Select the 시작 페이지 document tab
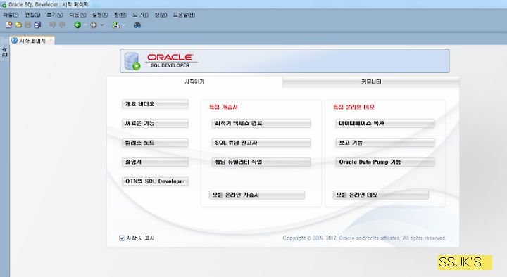This screenshot has height=277, width=507. pyautogui.click(x=32, y=41)
